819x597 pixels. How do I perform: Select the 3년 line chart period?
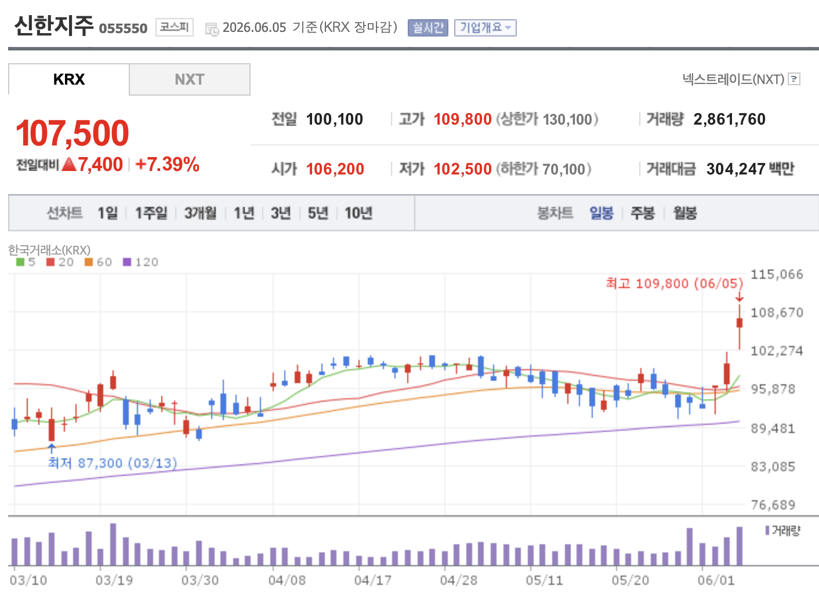click(x=281, y=213)
